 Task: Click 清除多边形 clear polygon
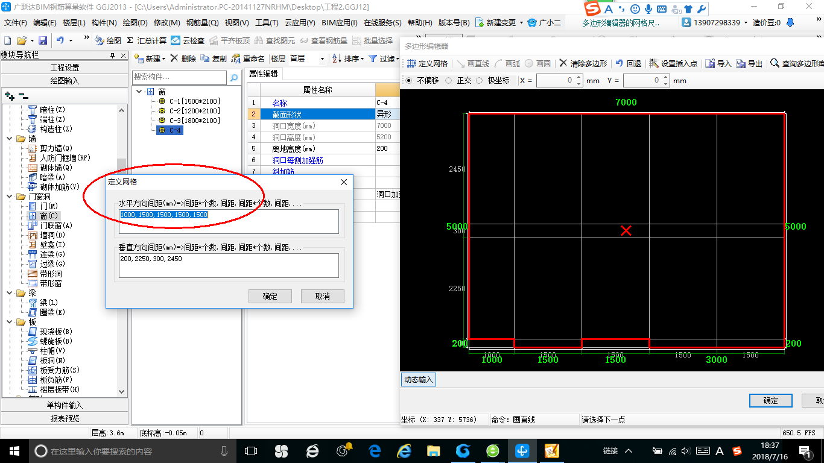(583, 63)
